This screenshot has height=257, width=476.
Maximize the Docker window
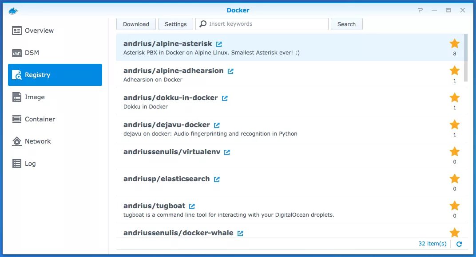click(448, 10)
